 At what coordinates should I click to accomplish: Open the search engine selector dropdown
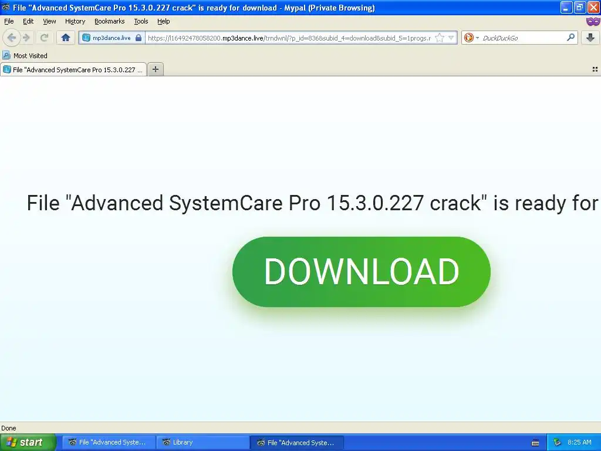(x=471, y=38)
